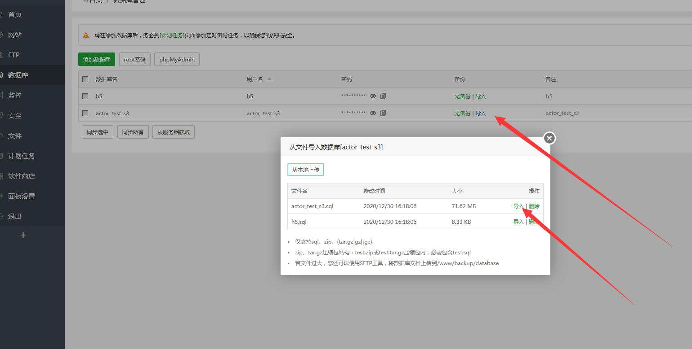Image resolution: width=692 pixels, height=349 pixels.
Task: Show password for h5 database
Action: click(373, 96)
